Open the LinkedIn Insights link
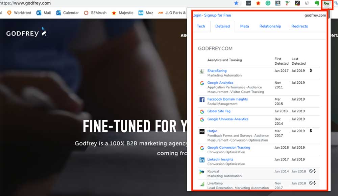Image resolution: width=338 pixels, height=196 pixels. tap(220, 159)
